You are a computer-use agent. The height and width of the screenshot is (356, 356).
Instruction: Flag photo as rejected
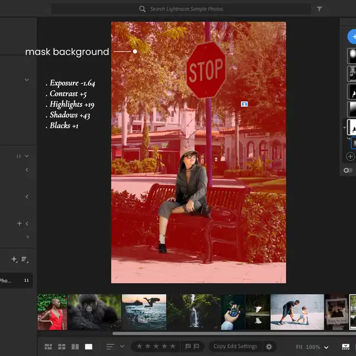[197, 346]
